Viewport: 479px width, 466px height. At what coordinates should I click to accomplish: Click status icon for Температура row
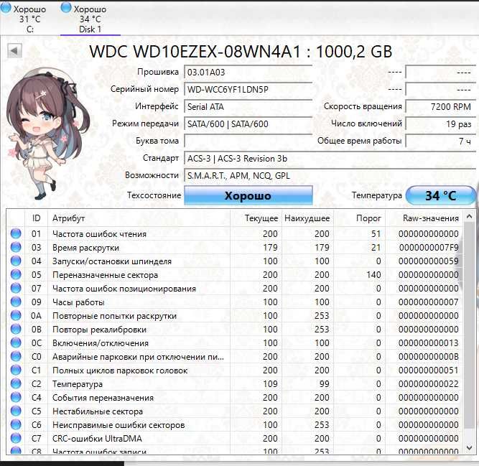point(16,383)
